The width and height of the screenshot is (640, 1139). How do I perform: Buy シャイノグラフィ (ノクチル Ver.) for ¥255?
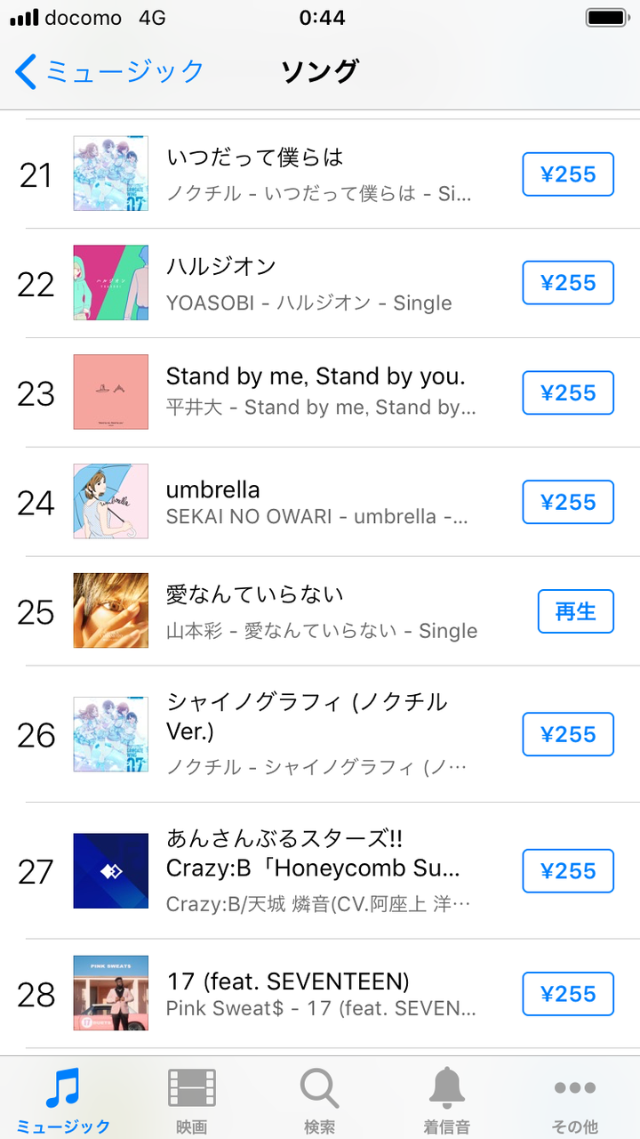click(x=568, y=734)
